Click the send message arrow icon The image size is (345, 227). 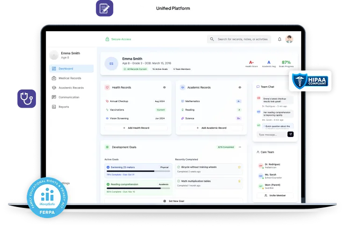coord(290,134)
